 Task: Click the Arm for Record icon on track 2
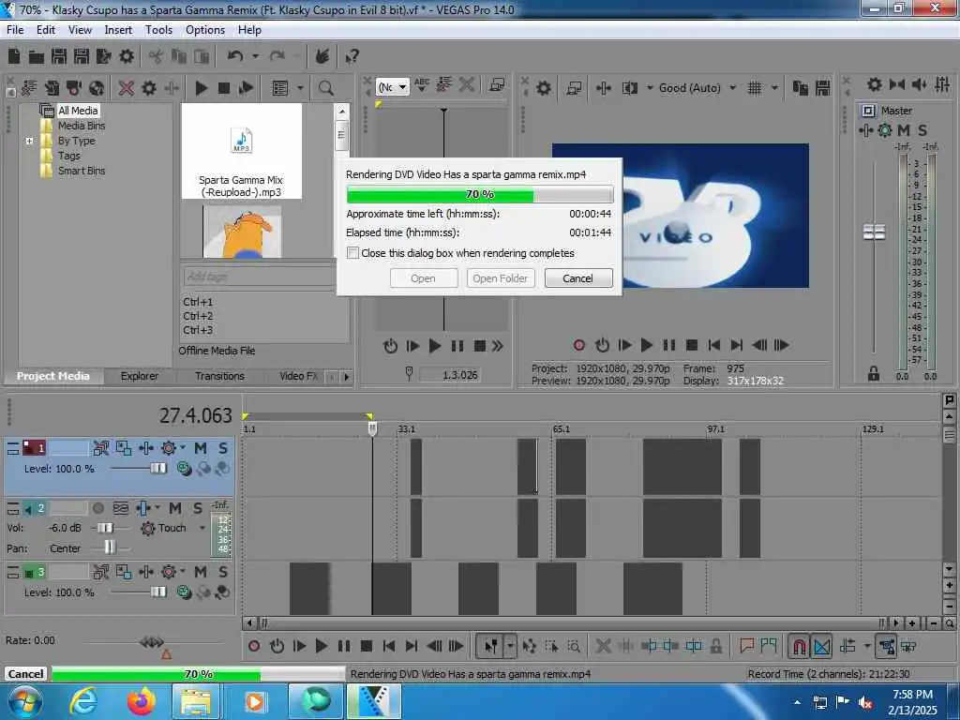tap(97, 508)
